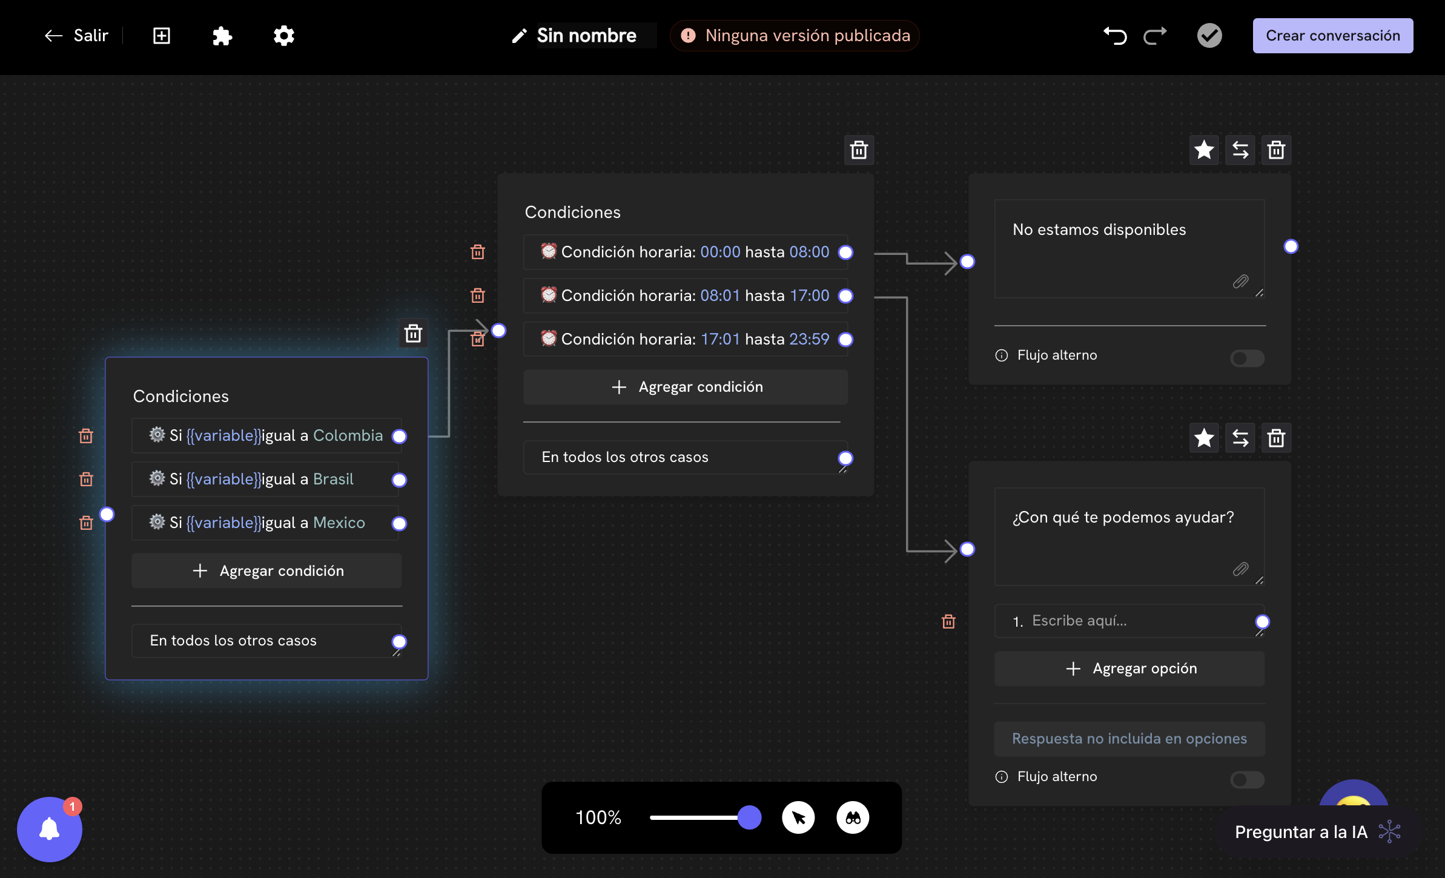This screenshot has width=1445, height=878.
Task: Open settings gear in top bar
Action: click(x=283, y=36)
